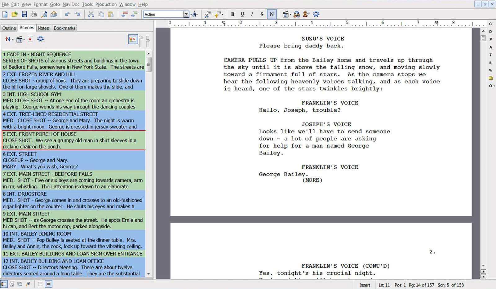The width and height of the screenshot is (496, 289).
Task: Cut selection with the scissors icon
Action: click(91, 14)
